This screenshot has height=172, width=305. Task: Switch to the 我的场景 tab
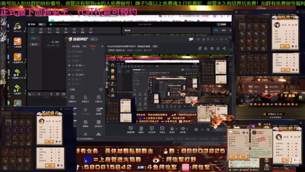75,46
